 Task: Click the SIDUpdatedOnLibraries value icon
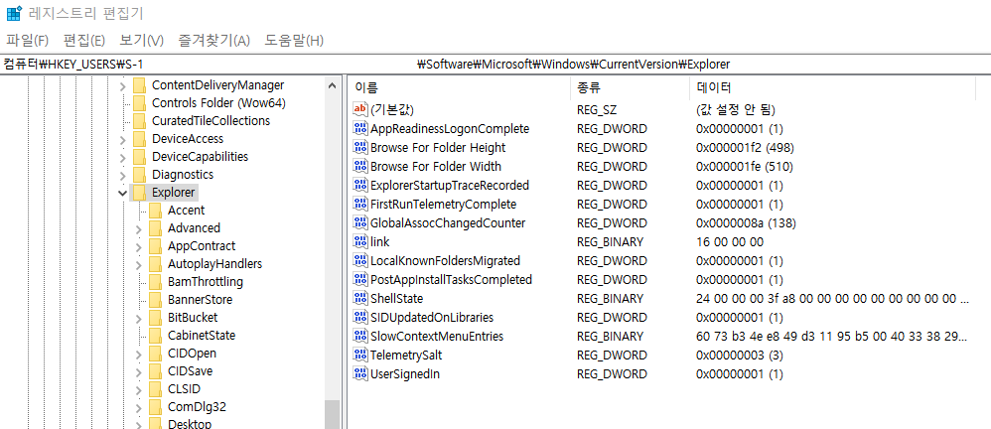(x=359, y=317)
